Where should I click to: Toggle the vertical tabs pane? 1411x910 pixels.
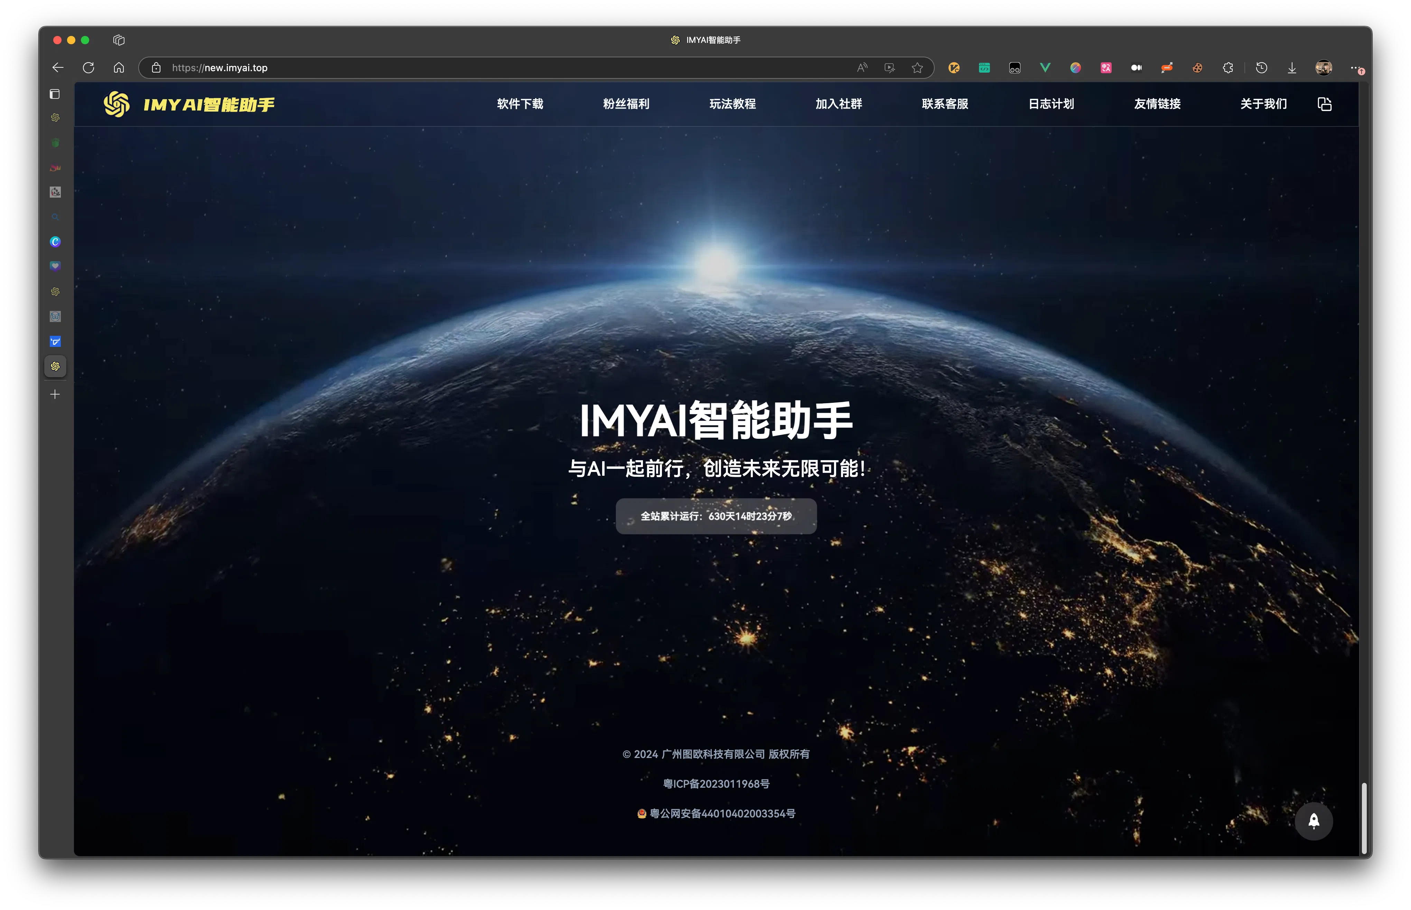point(55,94)
